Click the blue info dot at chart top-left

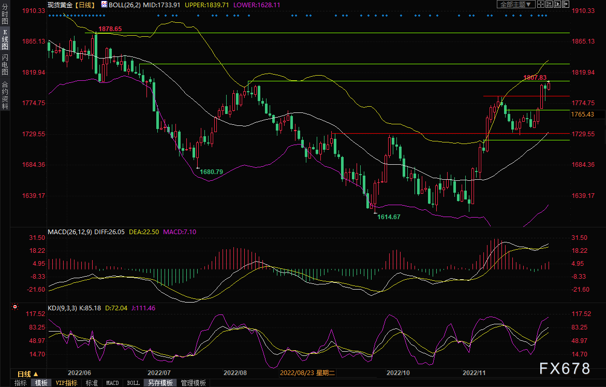[x=50, y=16]
